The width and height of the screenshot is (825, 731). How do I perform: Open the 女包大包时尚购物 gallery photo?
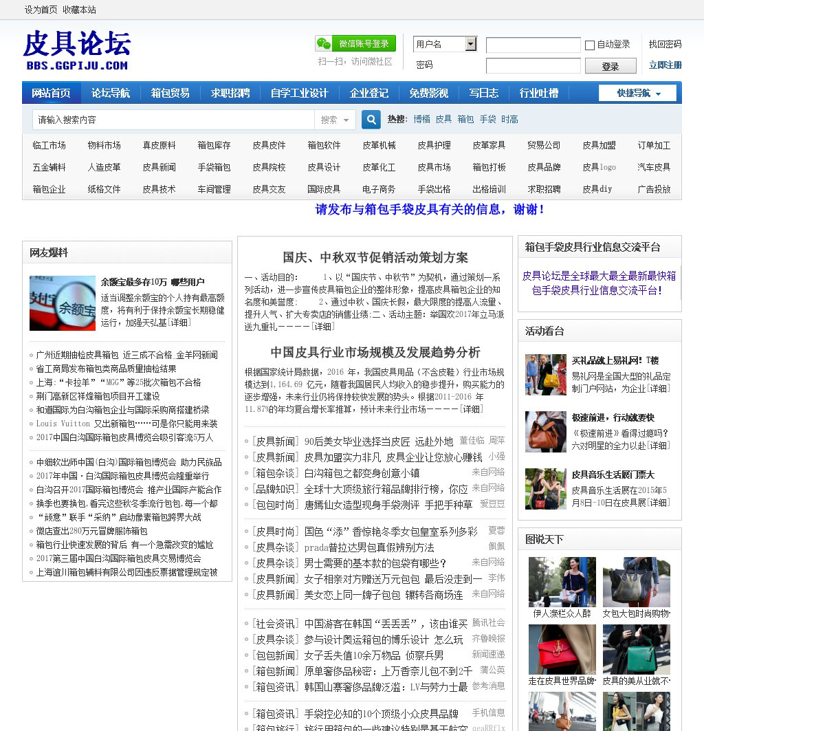[636, 582]
